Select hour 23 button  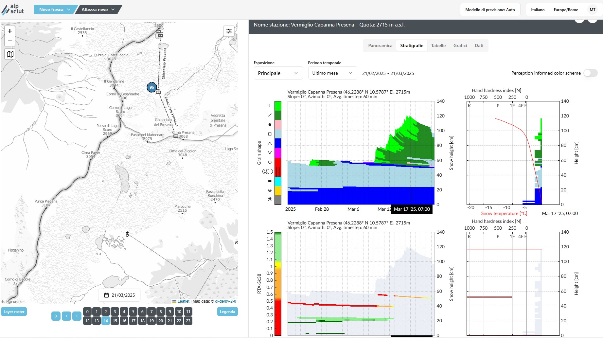point(188,321)
